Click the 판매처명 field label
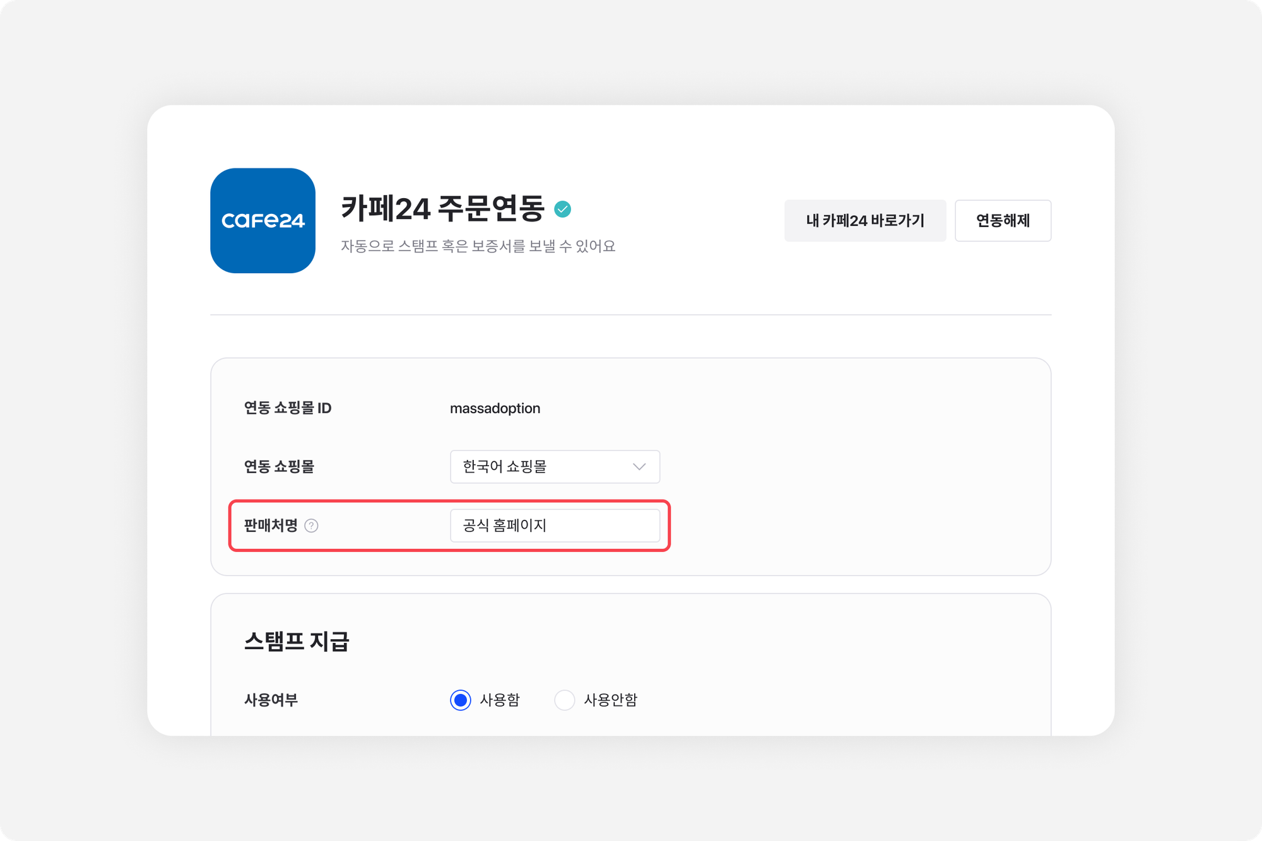1262x841 pixels. coord(271,526)
